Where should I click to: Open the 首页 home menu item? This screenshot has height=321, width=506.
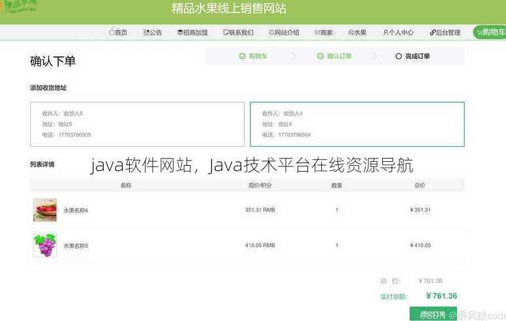(118, 33)
